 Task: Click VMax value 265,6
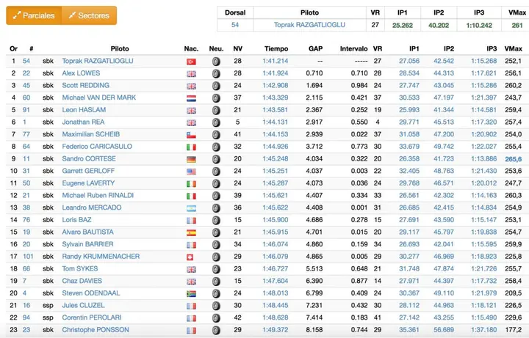(x=513, y=159)
